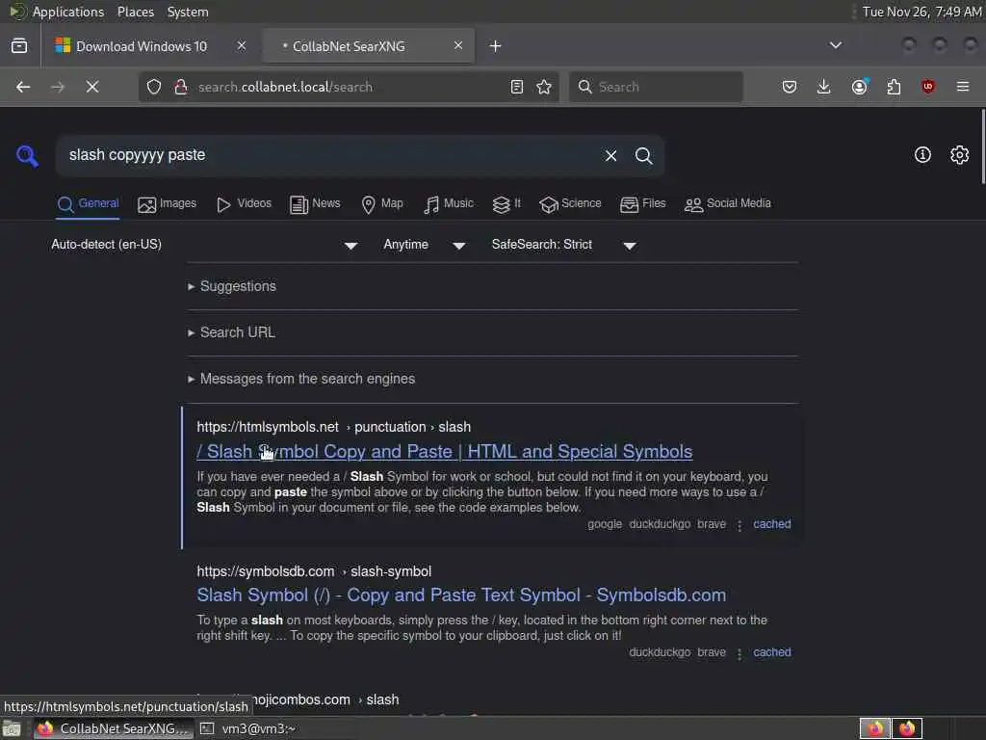Open the Places menu
986x740 pixels.
point(135,12)
